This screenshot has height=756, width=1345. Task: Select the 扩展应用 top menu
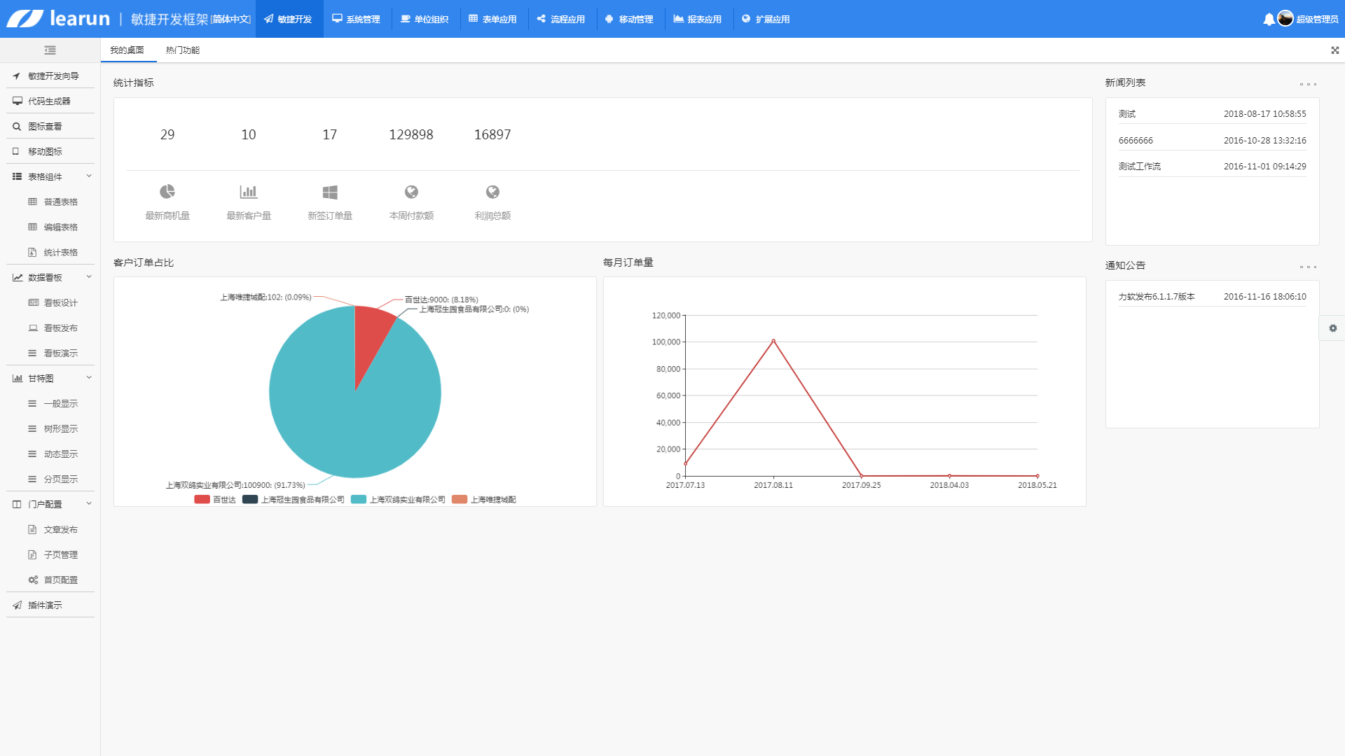point(766,19)
